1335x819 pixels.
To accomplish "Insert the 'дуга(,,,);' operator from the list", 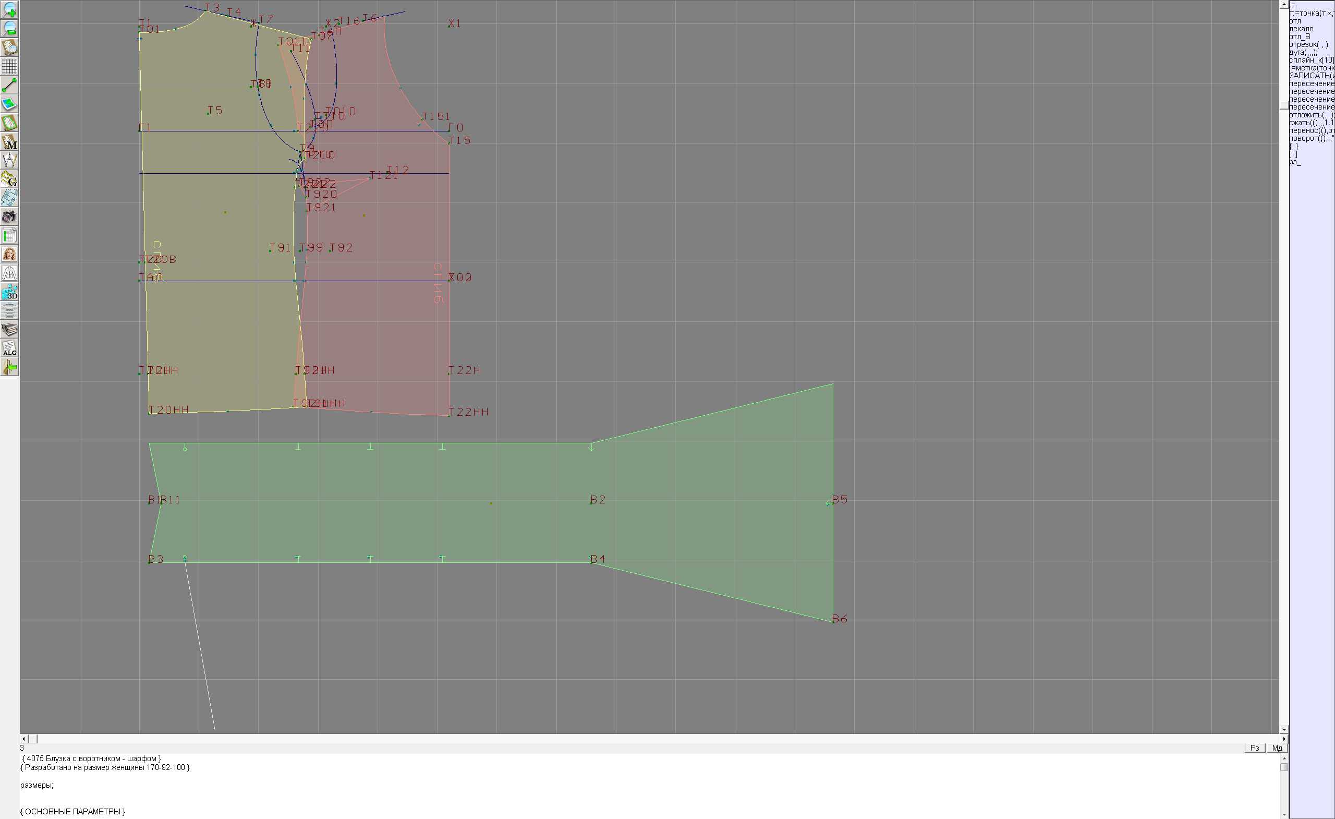I will pos(1303,53).
